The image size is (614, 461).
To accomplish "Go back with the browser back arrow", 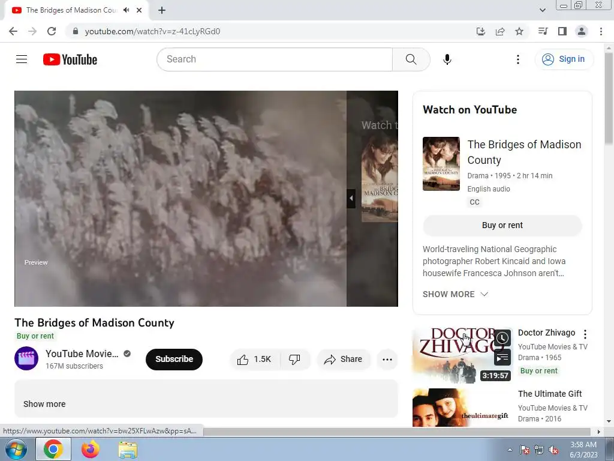I will (x=13, y=31).
